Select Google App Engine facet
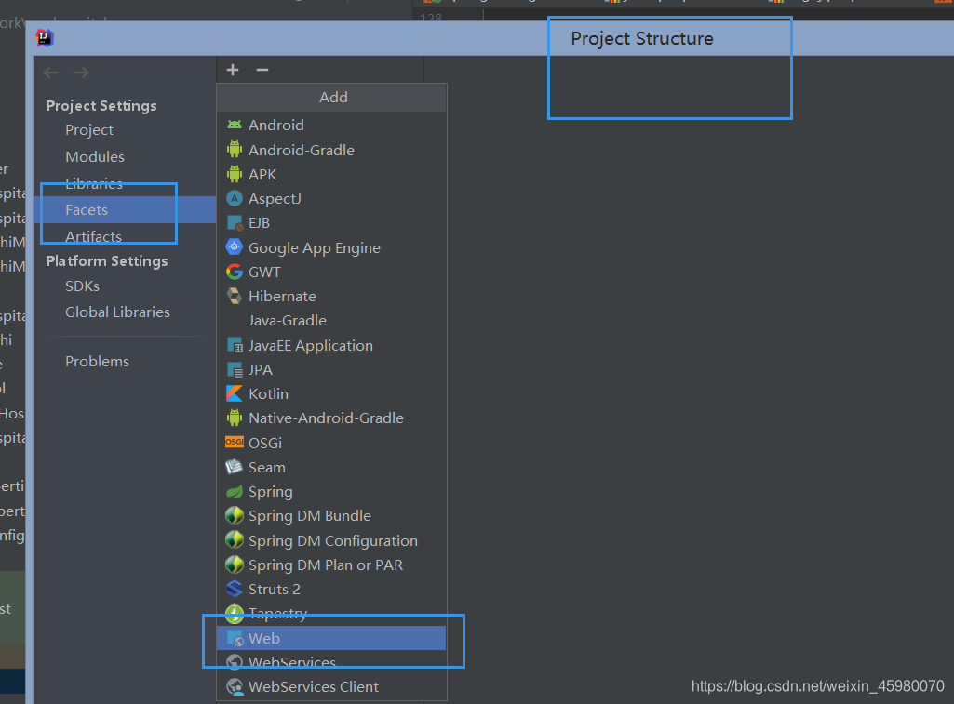 pyautogui.click(x=331, y=246)
